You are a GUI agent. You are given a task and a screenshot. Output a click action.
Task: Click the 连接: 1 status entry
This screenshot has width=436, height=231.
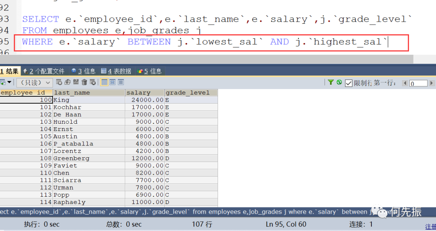point(361,224)
